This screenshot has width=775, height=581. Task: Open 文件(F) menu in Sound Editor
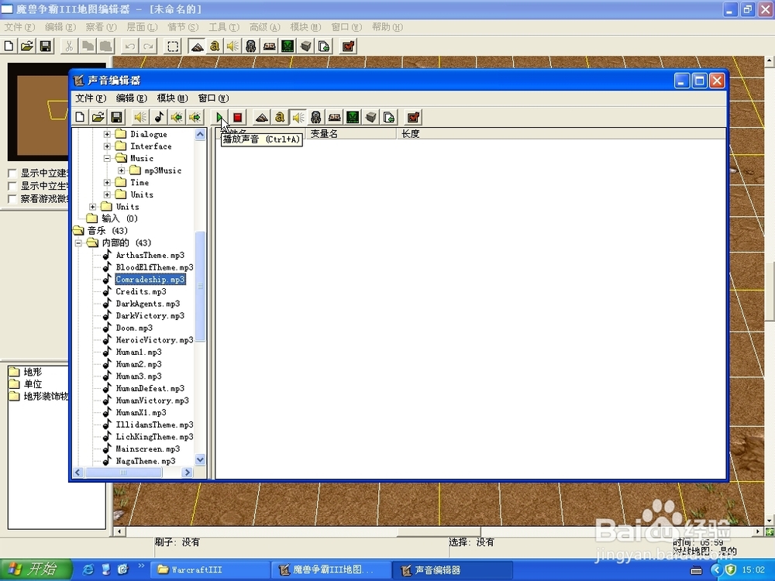(x=91, y=98)
